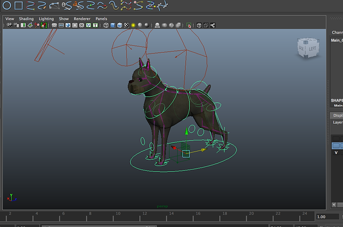Select the Curve Editing tool

click(151, 5)
